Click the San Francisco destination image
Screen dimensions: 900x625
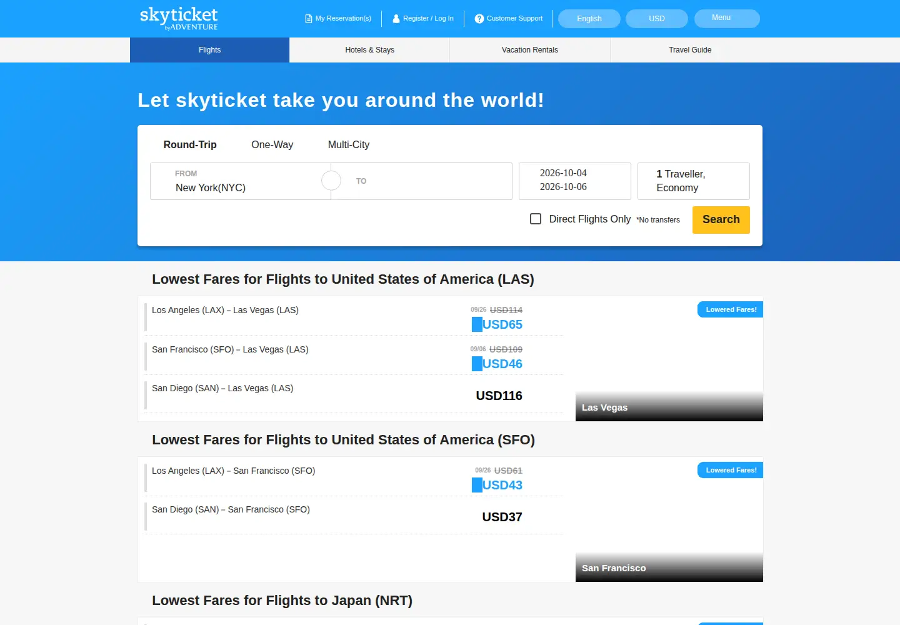(669, 519)
